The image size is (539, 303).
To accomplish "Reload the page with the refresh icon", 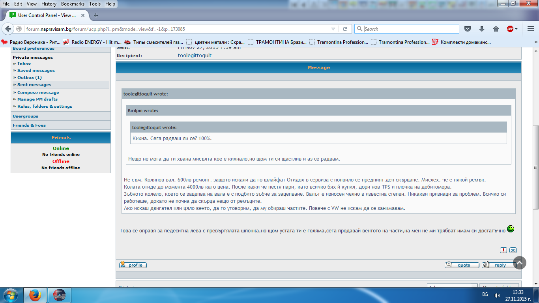I will pyautogui.click(x=345, y=29).
